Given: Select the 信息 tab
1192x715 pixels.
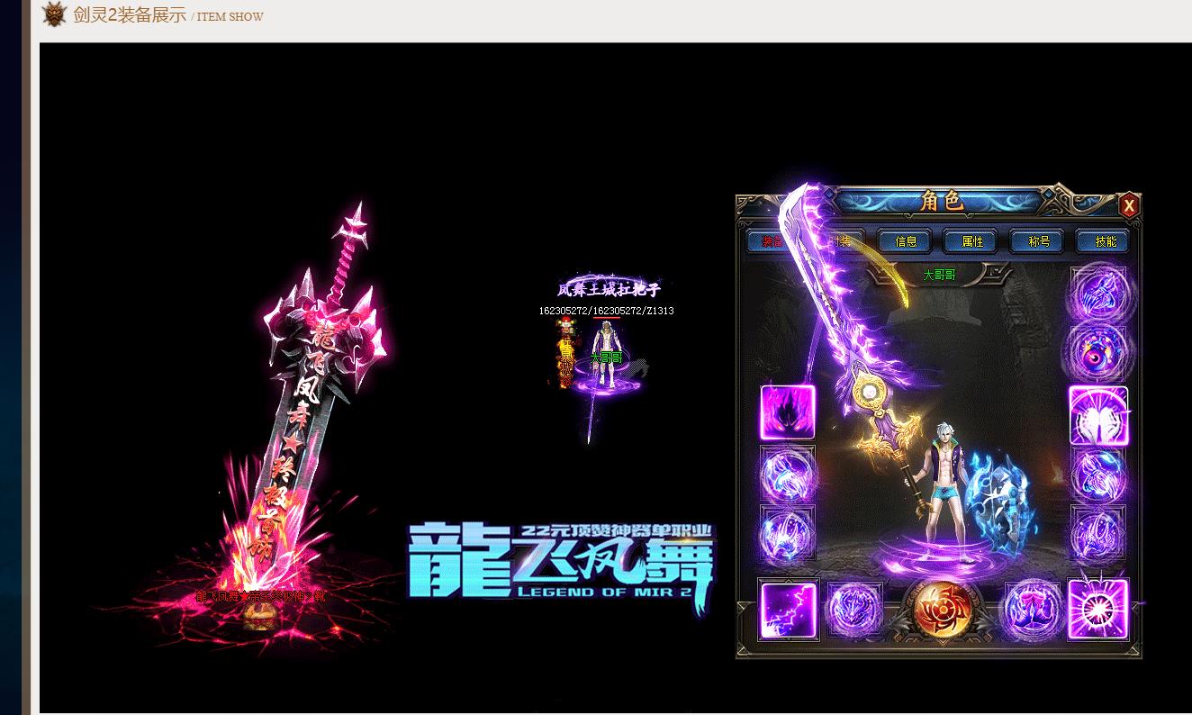Looking at the screenshot, I should click(x=906, y=241).
